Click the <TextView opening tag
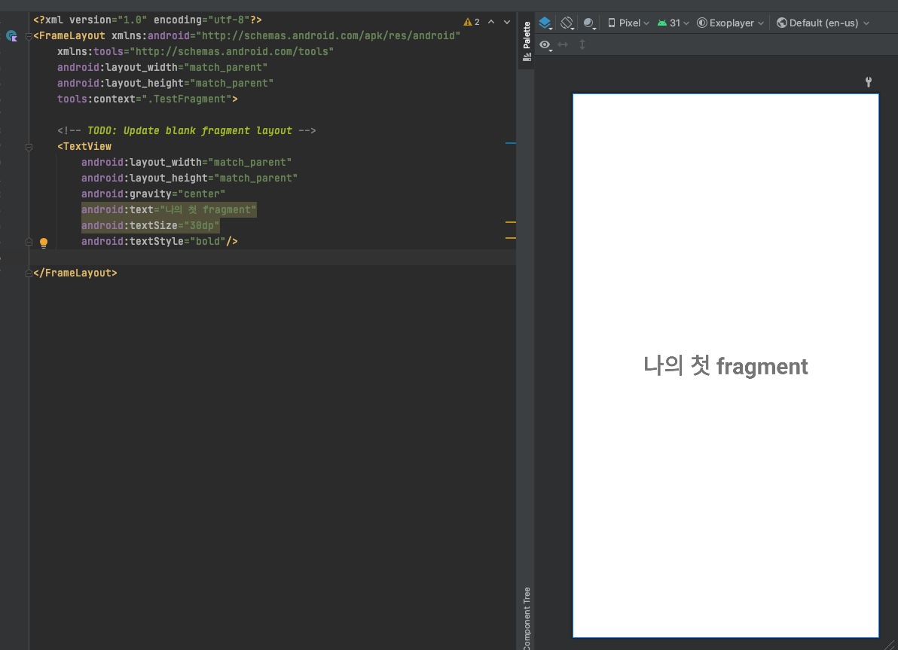The height and width of the screenshot is (650, 898). tap(84, 147)
